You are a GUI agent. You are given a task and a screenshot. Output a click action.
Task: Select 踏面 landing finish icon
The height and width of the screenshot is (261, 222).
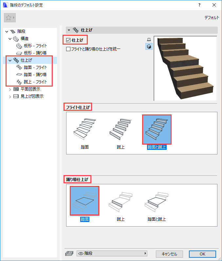pos(84,201)
